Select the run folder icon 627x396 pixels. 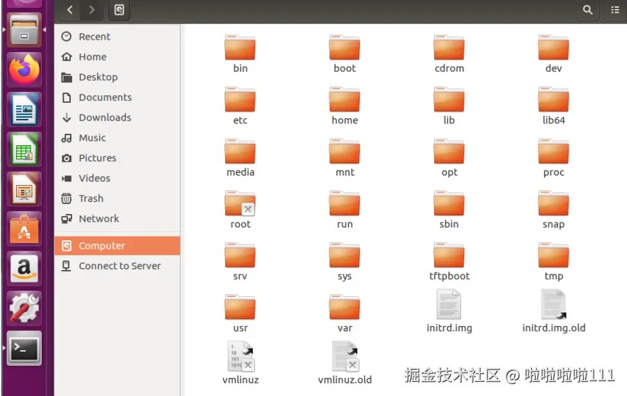pos(344,203)
